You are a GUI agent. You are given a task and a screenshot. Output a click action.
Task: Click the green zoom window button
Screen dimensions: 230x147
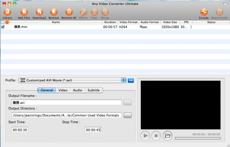15,4
